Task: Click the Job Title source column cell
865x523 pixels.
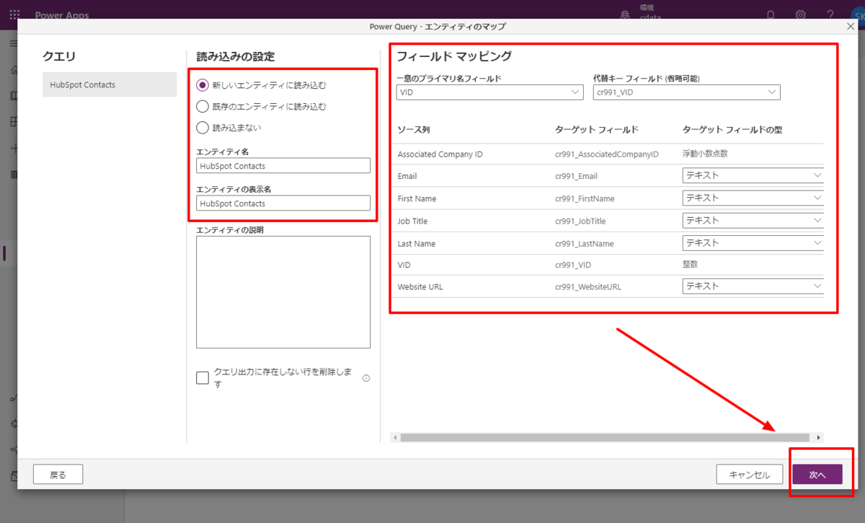Action: pyautogui.click(x=412, y=221)
